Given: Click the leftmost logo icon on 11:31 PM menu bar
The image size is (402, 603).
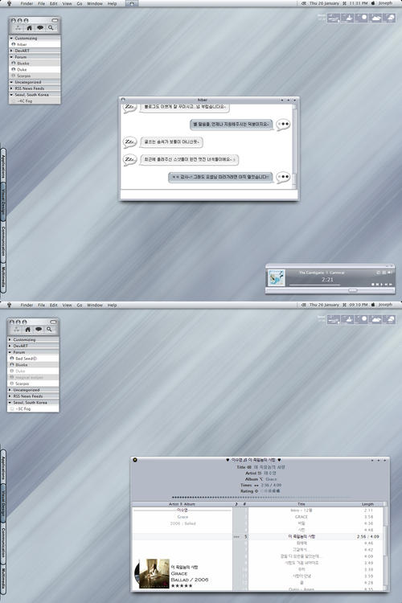Looking at the screenshot, I should 9,3.
